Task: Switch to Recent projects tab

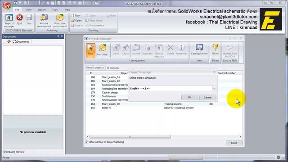Action: (x=95, y=67)
